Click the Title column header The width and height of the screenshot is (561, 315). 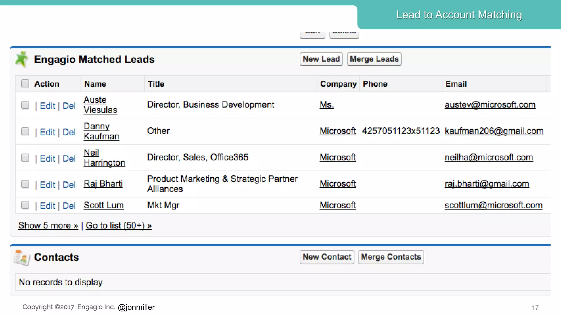click(x=156, y=84)
